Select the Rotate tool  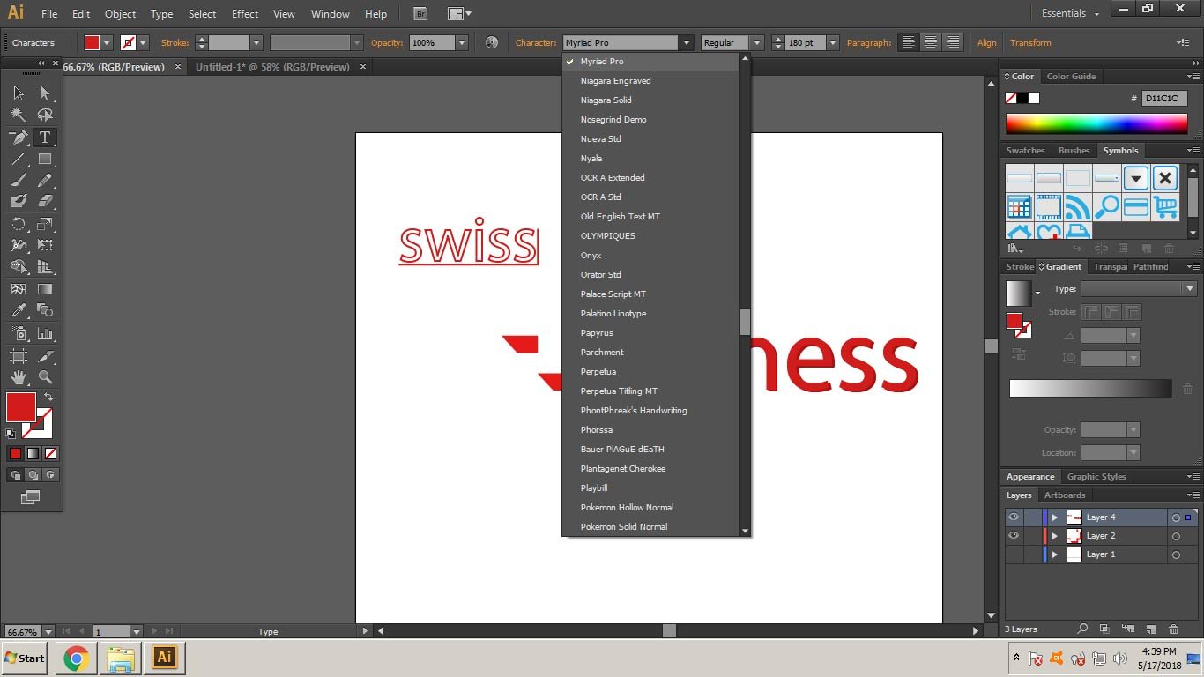(19, 224)
